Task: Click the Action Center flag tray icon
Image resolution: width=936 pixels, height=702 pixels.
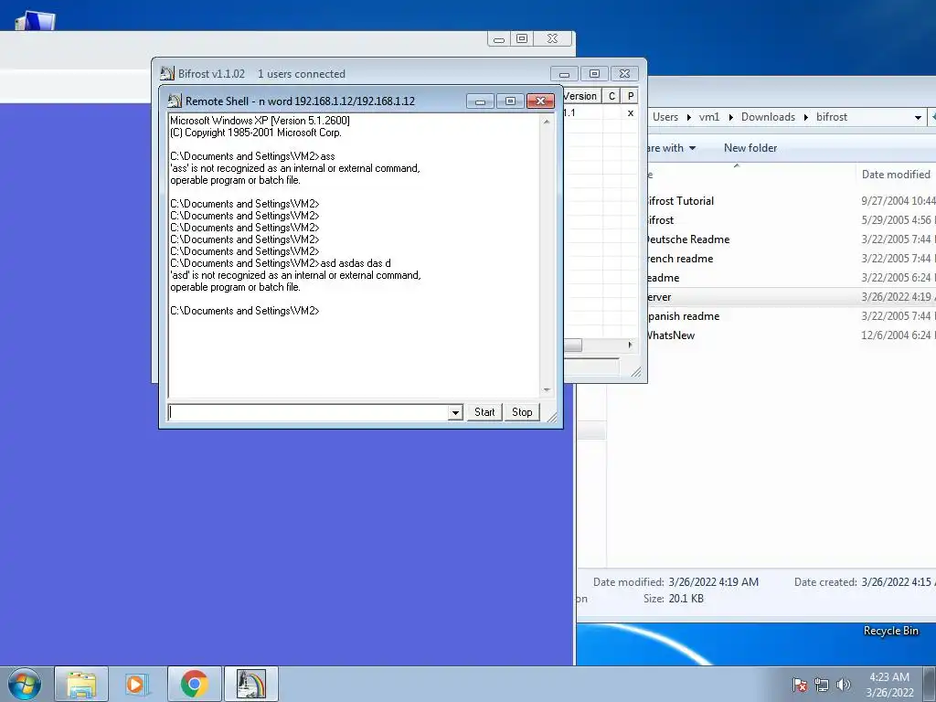Action: coord(799,685)
